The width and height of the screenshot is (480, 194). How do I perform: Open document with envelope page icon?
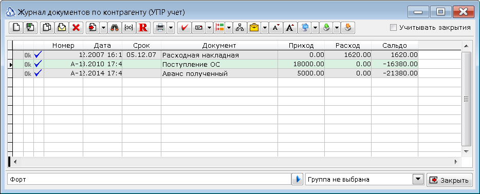62,28
